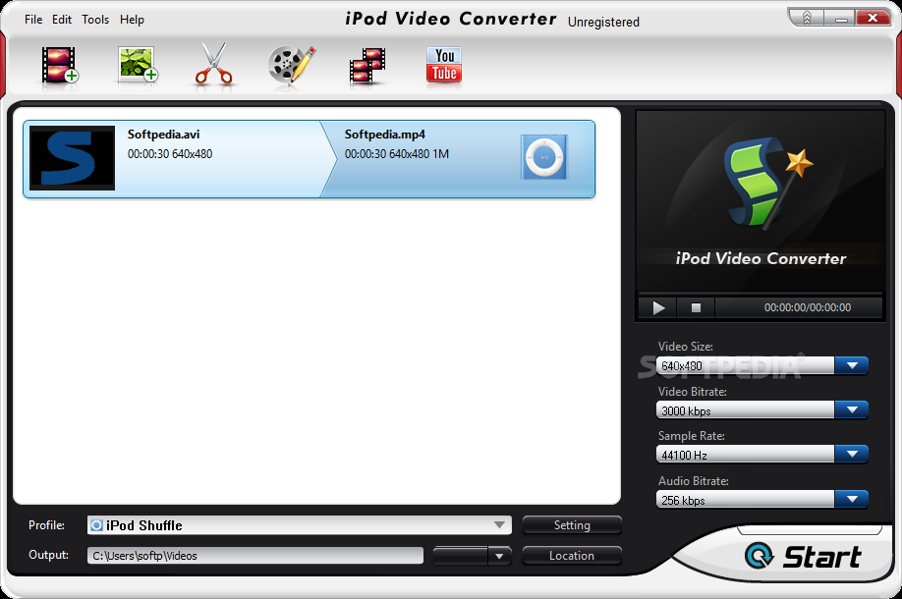The image size is (902, 599).
Task: Click the Setting button
Action: pos(572,525)
